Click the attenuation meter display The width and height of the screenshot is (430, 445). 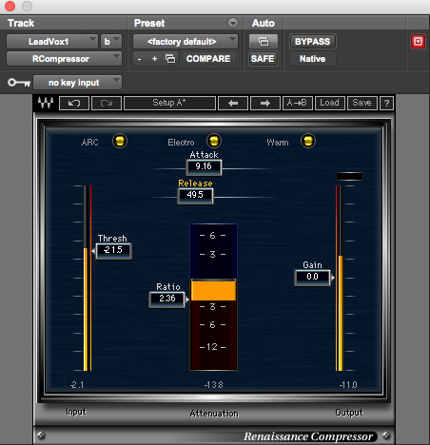[x=213, y=297]
